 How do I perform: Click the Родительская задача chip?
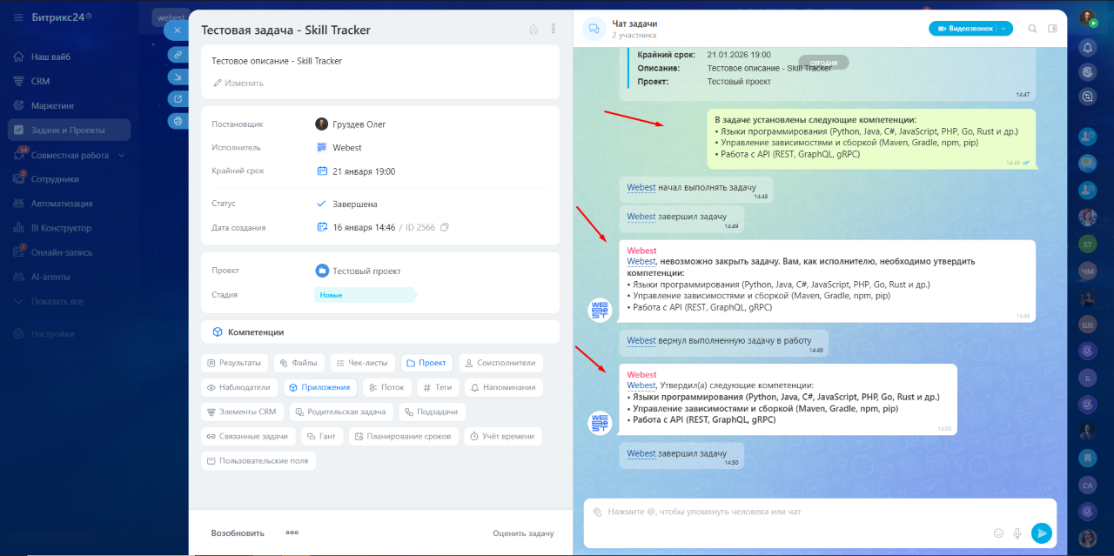[x=342, y=412]
